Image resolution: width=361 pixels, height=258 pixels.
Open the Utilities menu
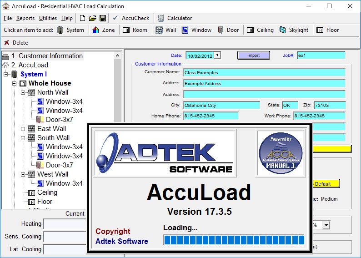tap(48, 18)
